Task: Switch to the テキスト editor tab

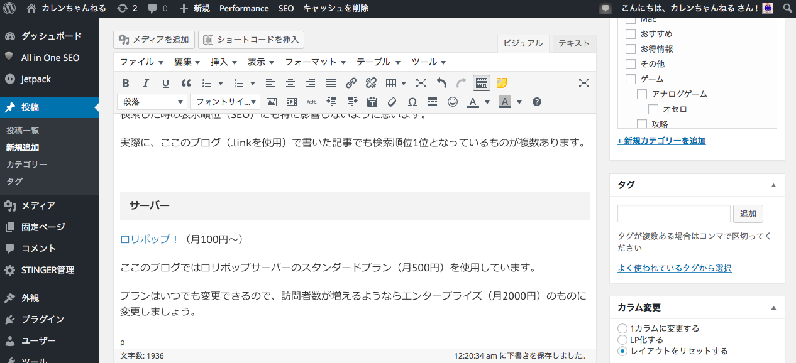Action: [x=573, y=43]
